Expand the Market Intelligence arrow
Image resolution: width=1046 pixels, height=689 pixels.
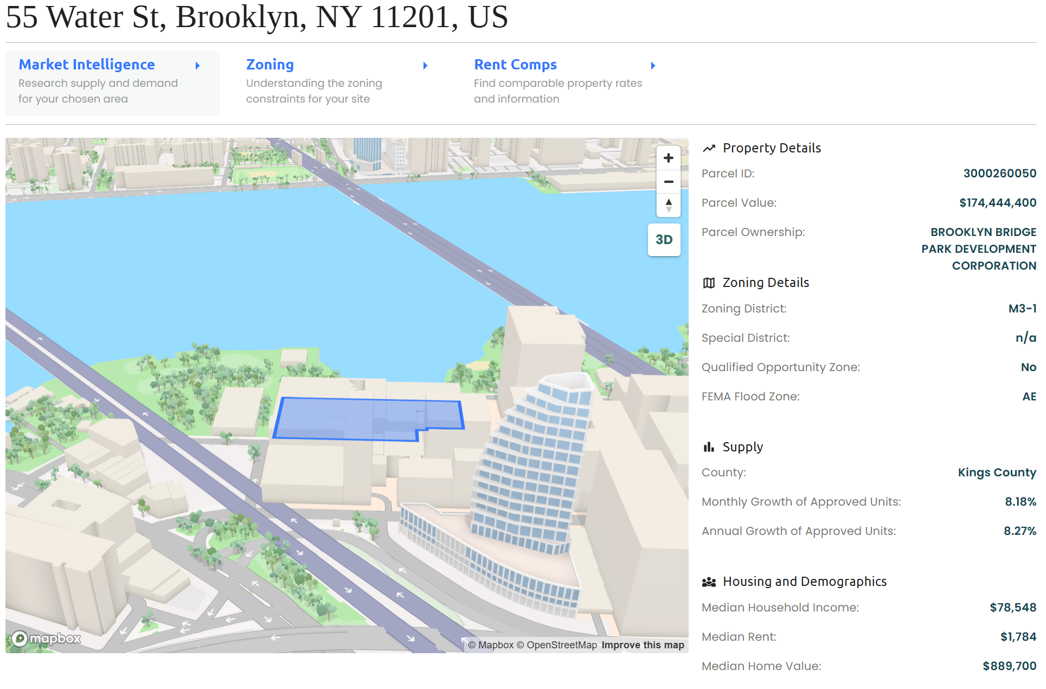point(198,66)
